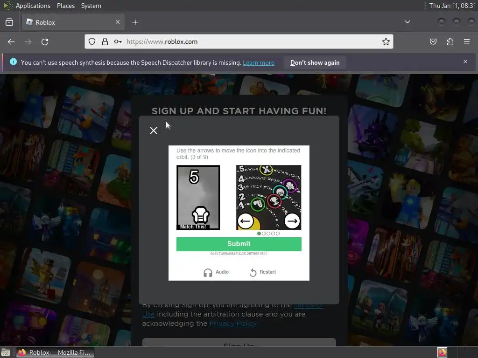Click show desktop icon in bottom panel
Image resolution: width=478 pixels, height=358 pixels.
6,352
